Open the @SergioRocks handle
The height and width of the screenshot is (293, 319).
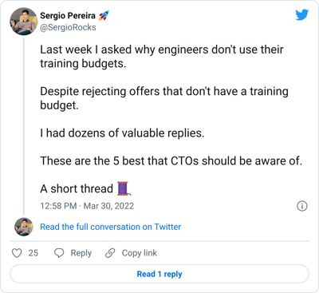pos(68,27)
